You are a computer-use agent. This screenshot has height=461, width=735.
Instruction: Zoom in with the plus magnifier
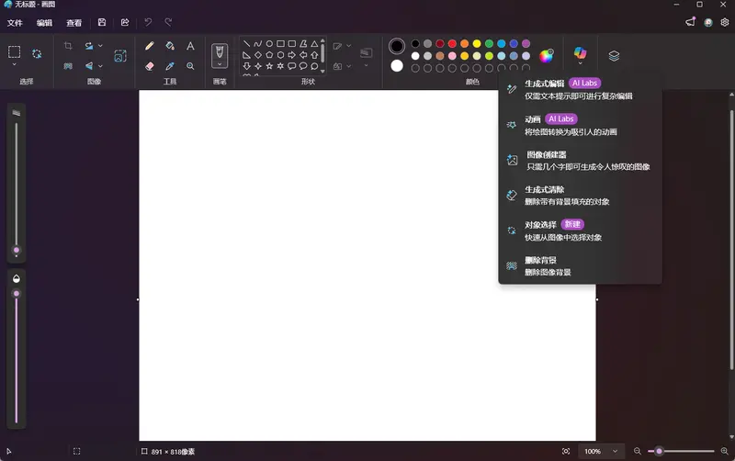(x=724, y=451)
